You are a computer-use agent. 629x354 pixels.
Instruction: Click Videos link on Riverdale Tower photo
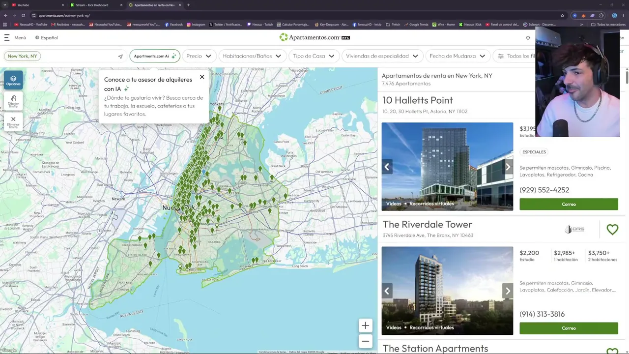coord(394,327)
